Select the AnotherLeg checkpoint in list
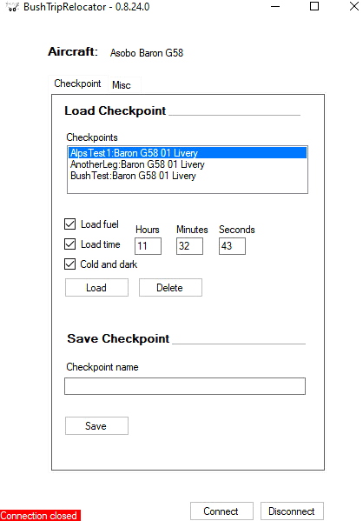The image size is (363, 521). [188, 164]
